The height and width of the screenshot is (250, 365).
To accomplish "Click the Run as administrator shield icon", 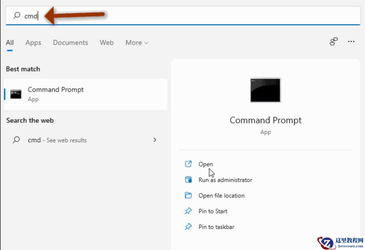I will coord(188,180).
